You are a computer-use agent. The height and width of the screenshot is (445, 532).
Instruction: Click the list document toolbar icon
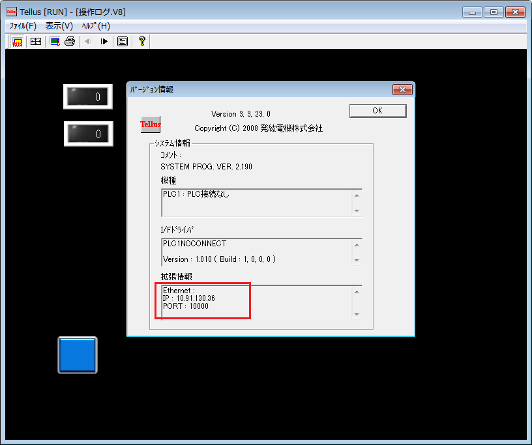pos(123,41)
